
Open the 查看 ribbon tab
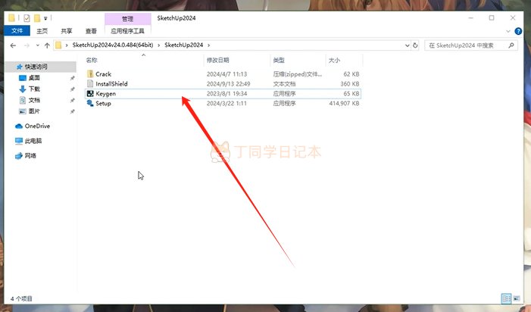click(x=91, y=31)
